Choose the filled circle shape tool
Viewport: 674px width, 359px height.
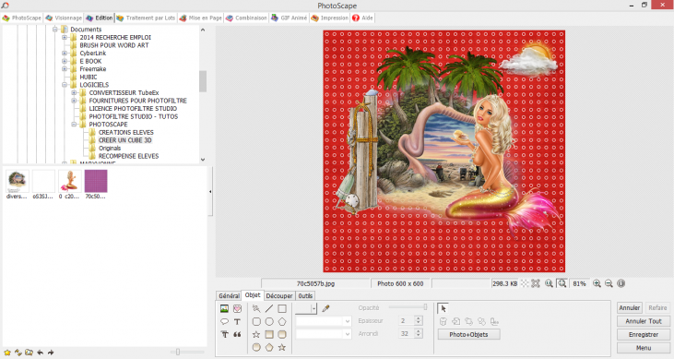(256, 347)
